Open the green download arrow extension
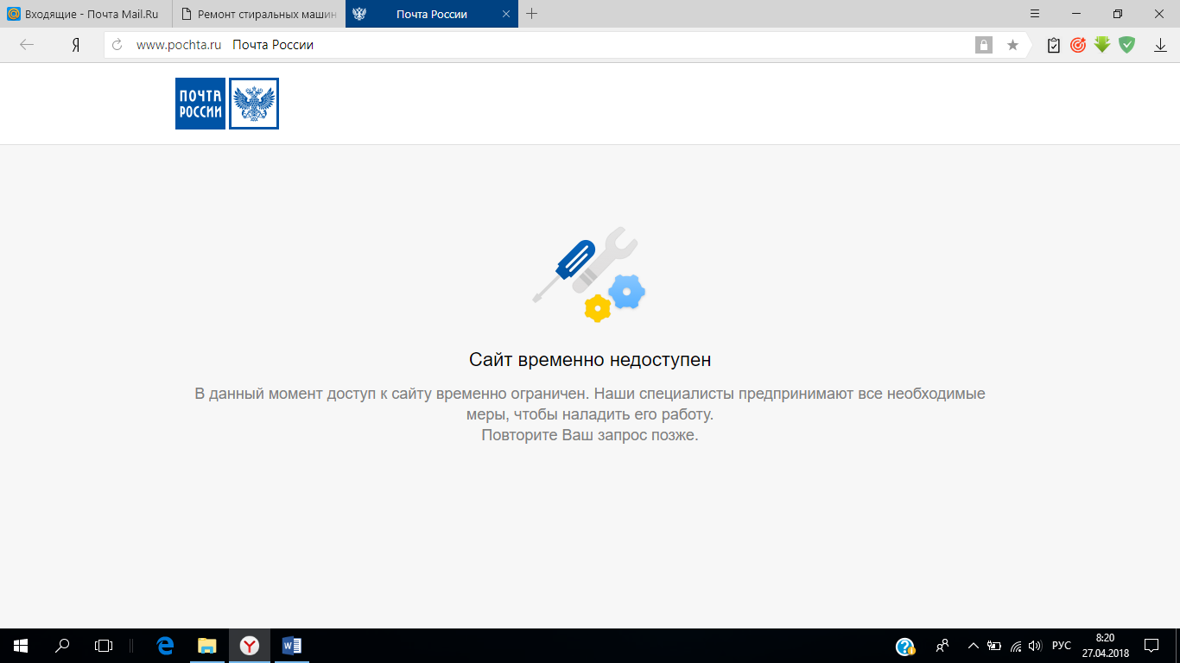The width and height of the screenshot is (1180, 663). coord(1101,45)
